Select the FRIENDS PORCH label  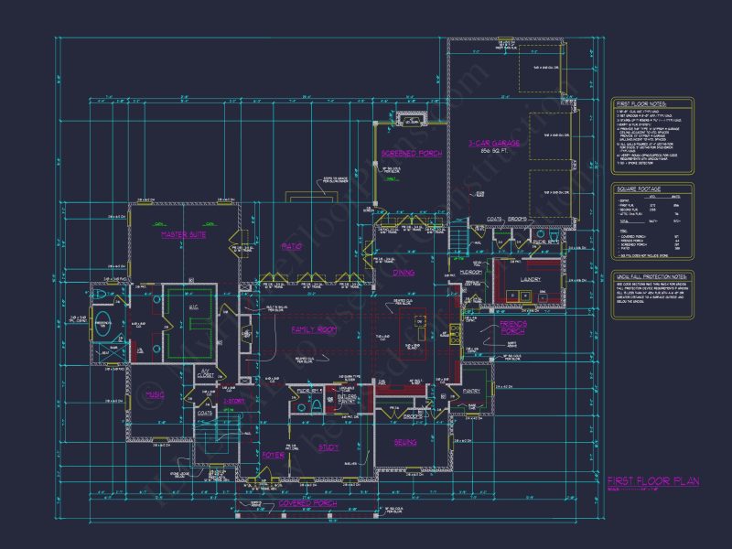[x=512, y=328]
